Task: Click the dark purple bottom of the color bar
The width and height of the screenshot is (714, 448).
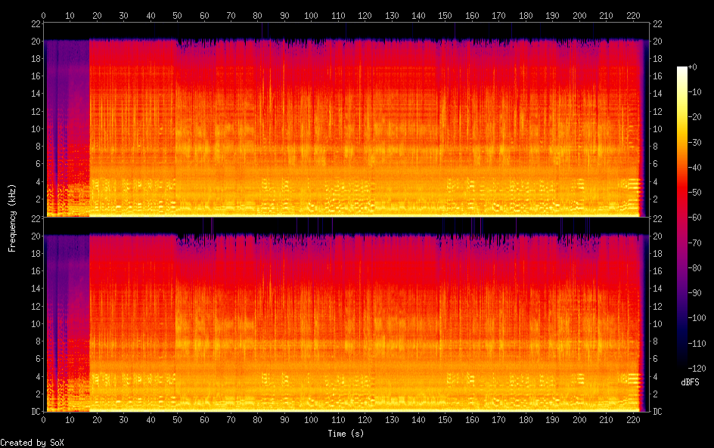Action: (682, 364)
